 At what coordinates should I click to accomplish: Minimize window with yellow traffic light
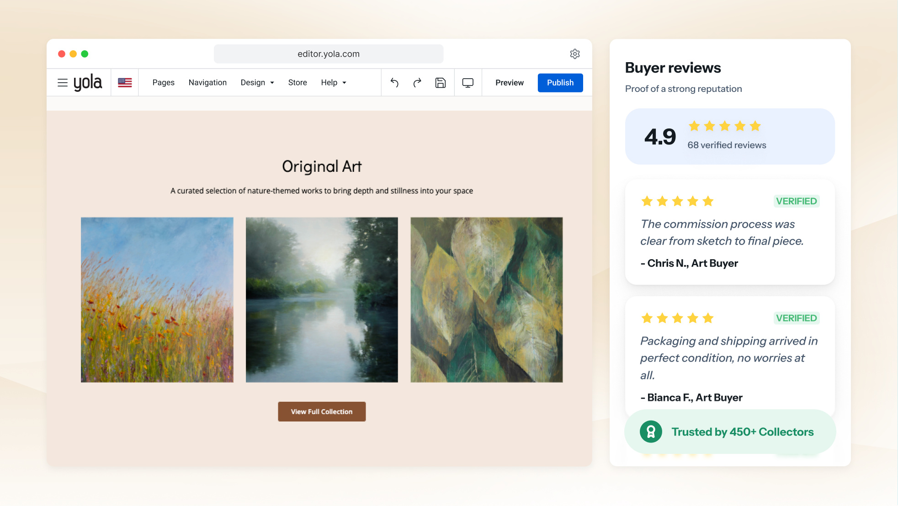(73, 54)
